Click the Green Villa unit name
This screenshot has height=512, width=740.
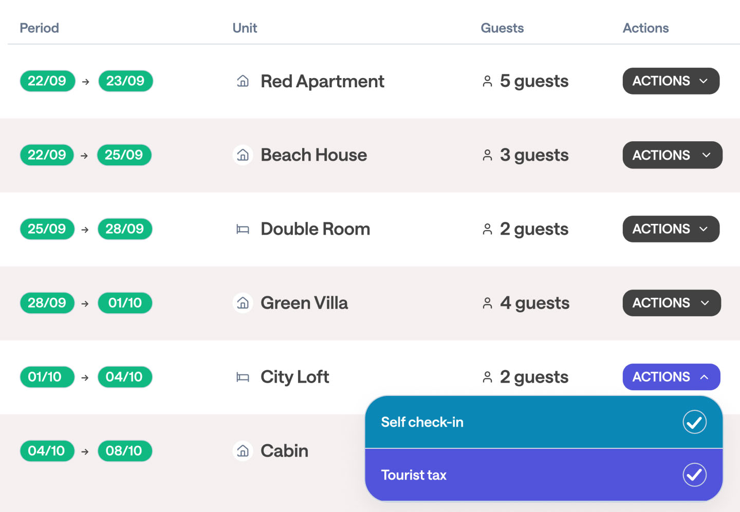304,303
